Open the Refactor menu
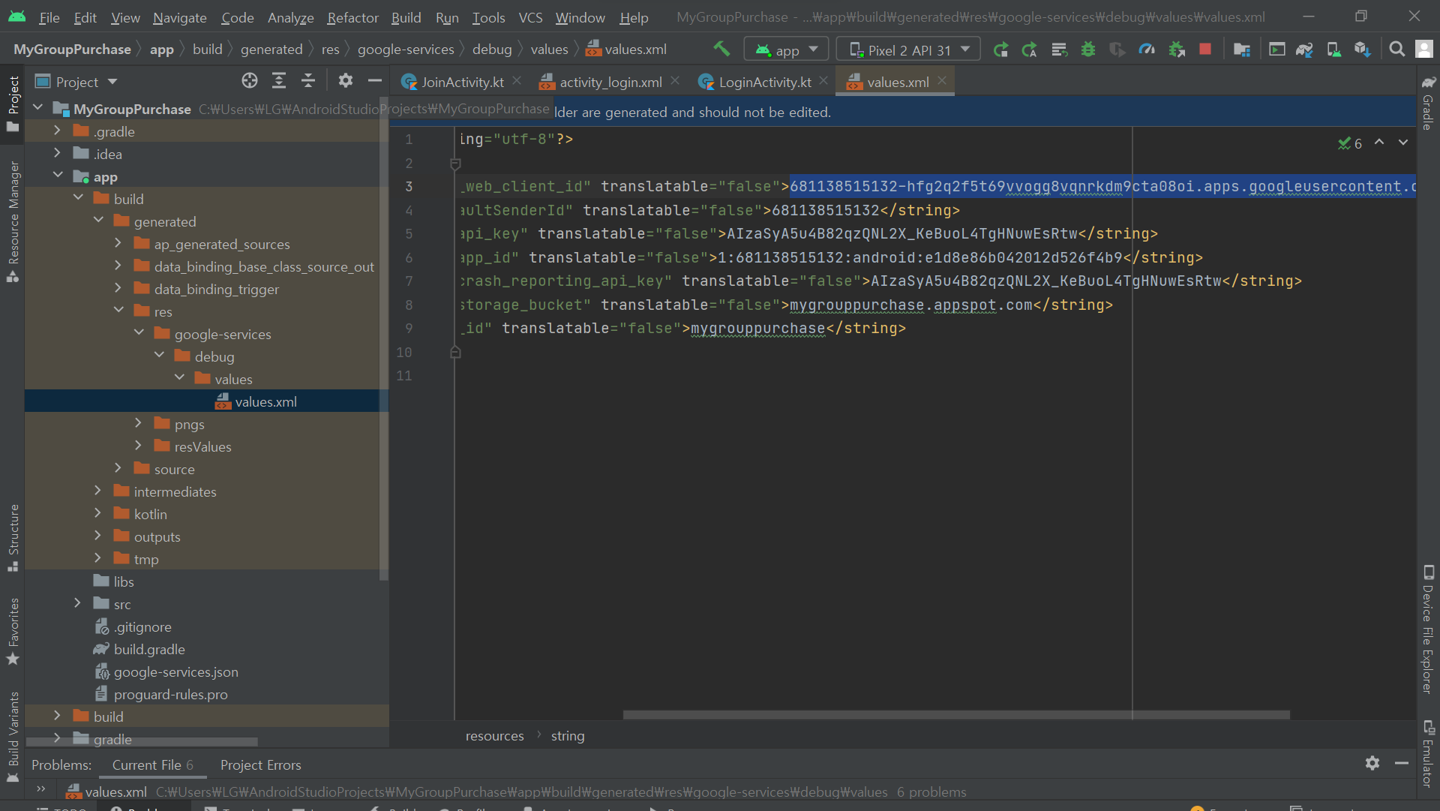1440x811 pixels. pyautogui.click(x=352, y=17)
